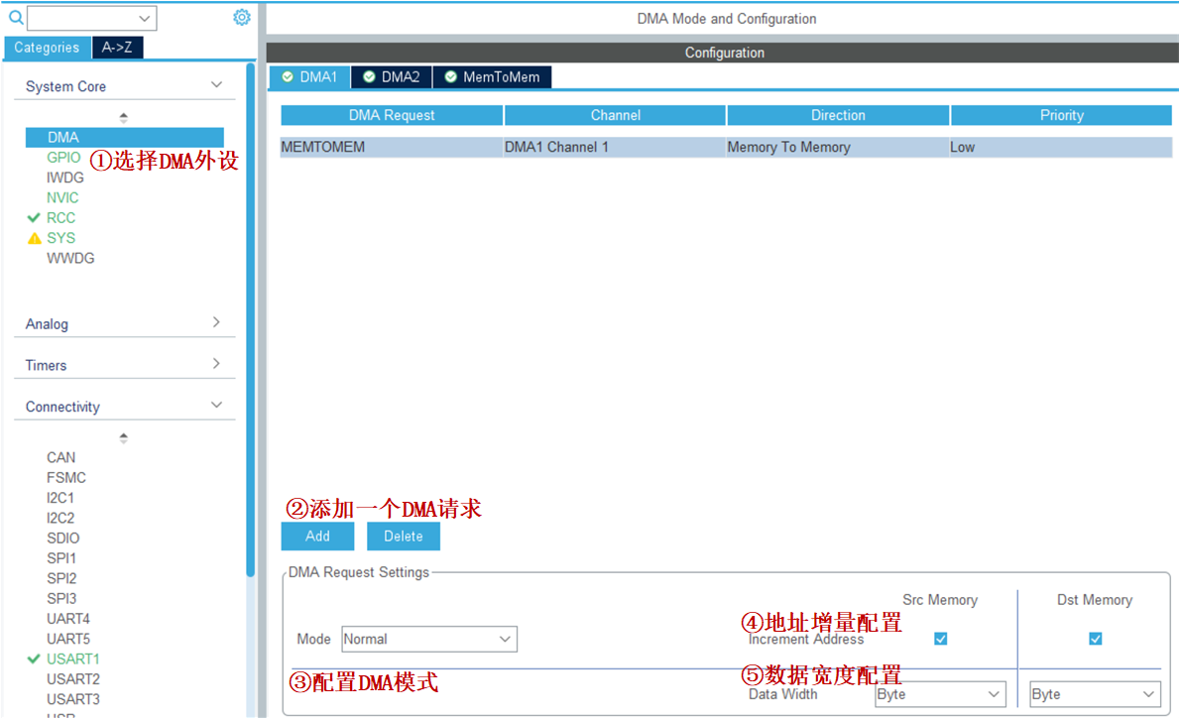The height and width of the screenshot is (719, 1180).
Task: Open Dst Memory Data Width dropdown
Action: [1095, 694]
